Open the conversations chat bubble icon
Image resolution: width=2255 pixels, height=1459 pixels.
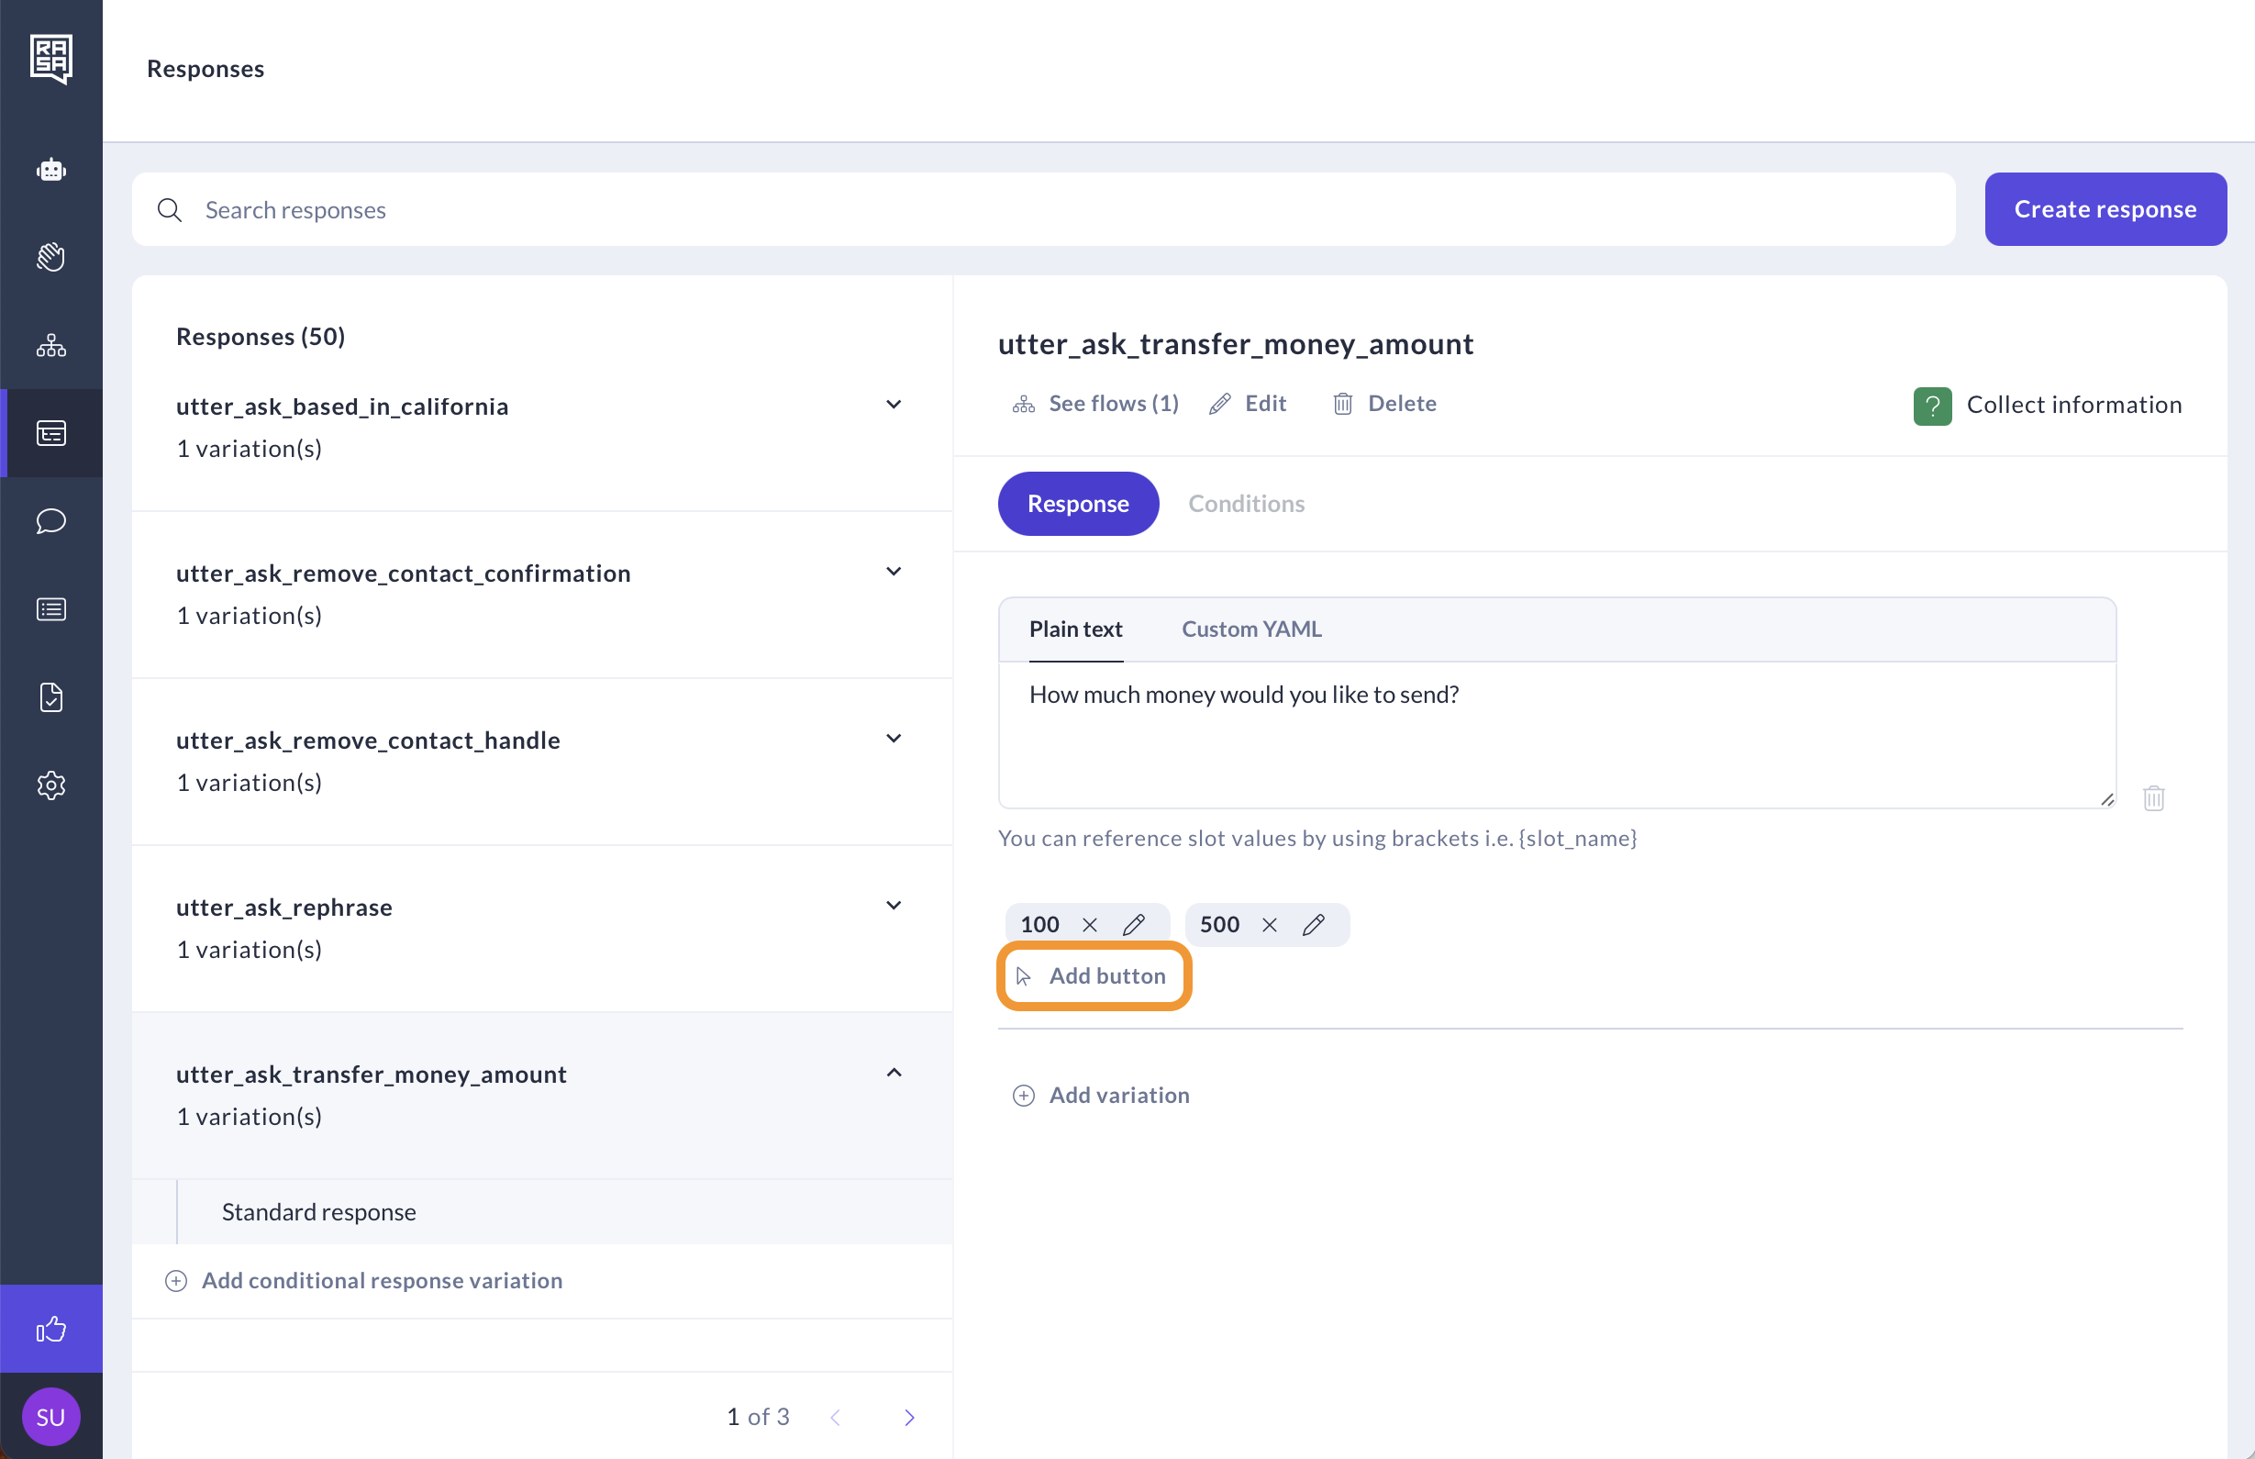[x=51, y=521]
